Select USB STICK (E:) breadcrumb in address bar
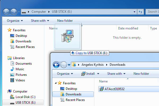Image resolution: width=159 pixels, height=106 pixels. [x=62, y=12]
